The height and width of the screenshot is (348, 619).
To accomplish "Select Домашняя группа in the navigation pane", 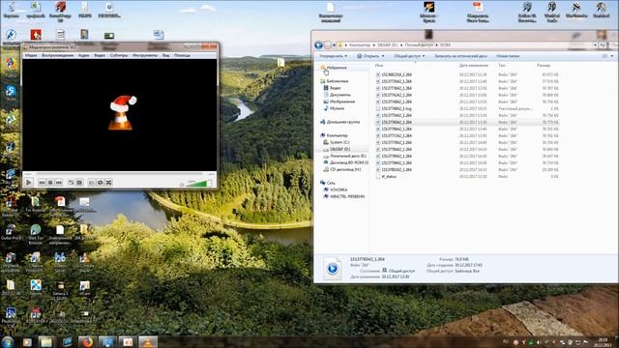I will [x=342, y=122].
